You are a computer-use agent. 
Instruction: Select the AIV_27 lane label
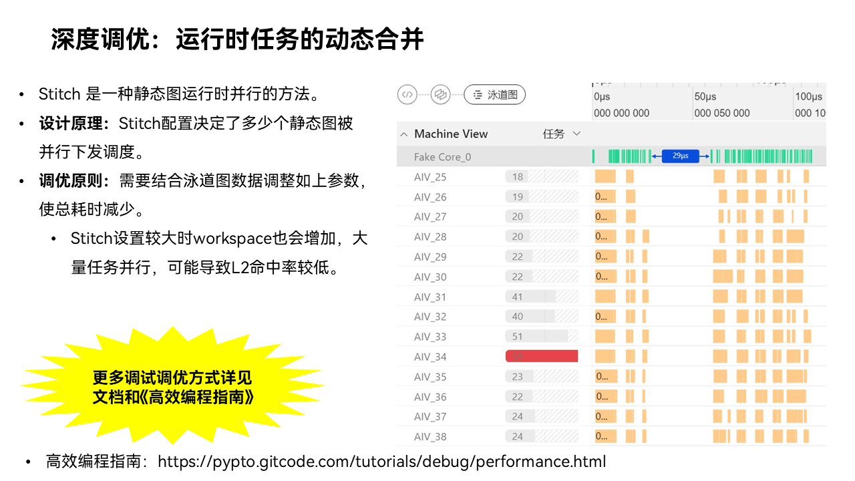point(430,216)
